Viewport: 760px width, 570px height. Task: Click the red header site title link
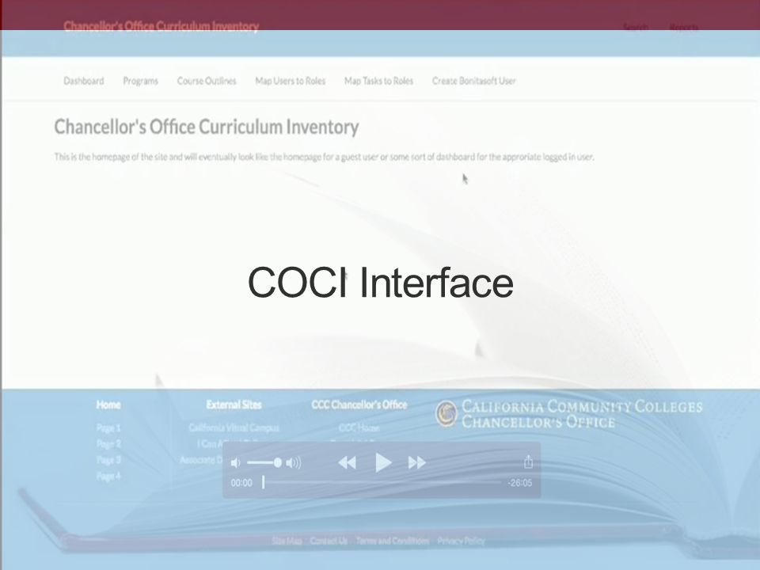[x=161, y=26]
